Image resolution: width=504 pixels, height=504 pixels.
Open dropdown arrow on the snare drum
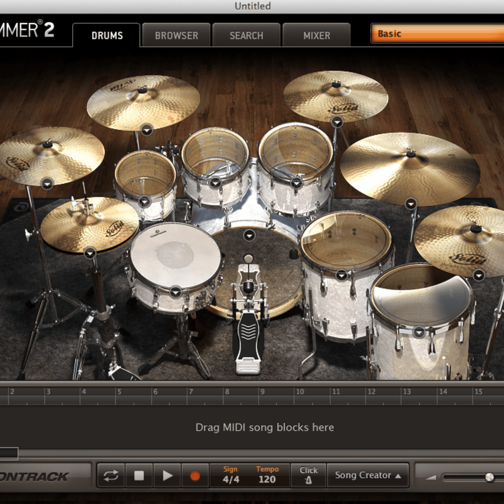[x=176, y=291]
